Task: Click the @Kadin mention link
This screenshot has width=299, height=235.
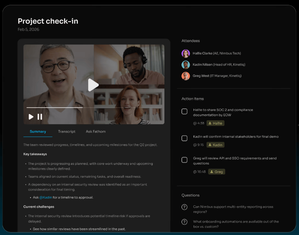Action: [x=45, y=197]
